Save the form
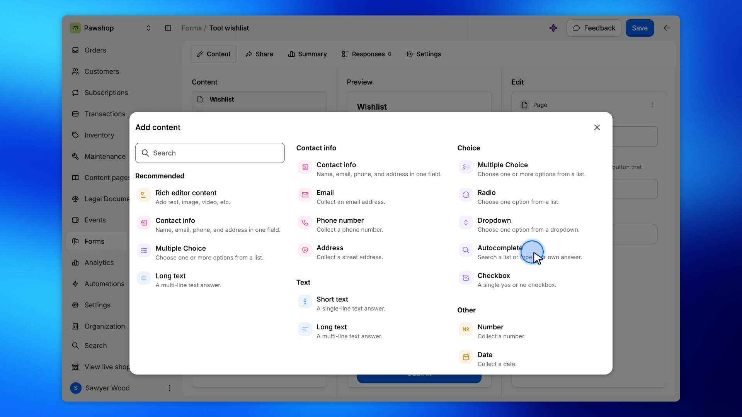The width and height of the screenshot is (742, 417). tap(640, 28)
